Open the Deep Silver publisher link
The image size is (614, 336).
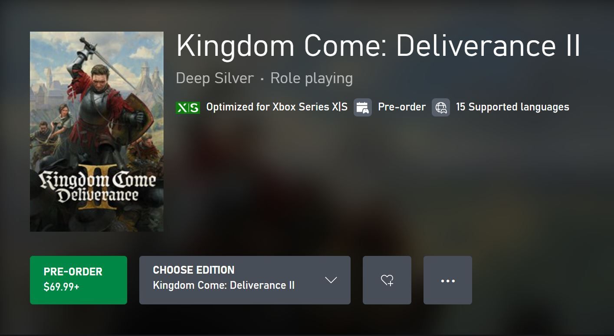click(215, 78)
